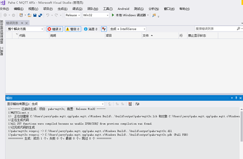Expand the new project dropdown arrow
Viewport: 243px width, 159px height.
coord(25,15)
